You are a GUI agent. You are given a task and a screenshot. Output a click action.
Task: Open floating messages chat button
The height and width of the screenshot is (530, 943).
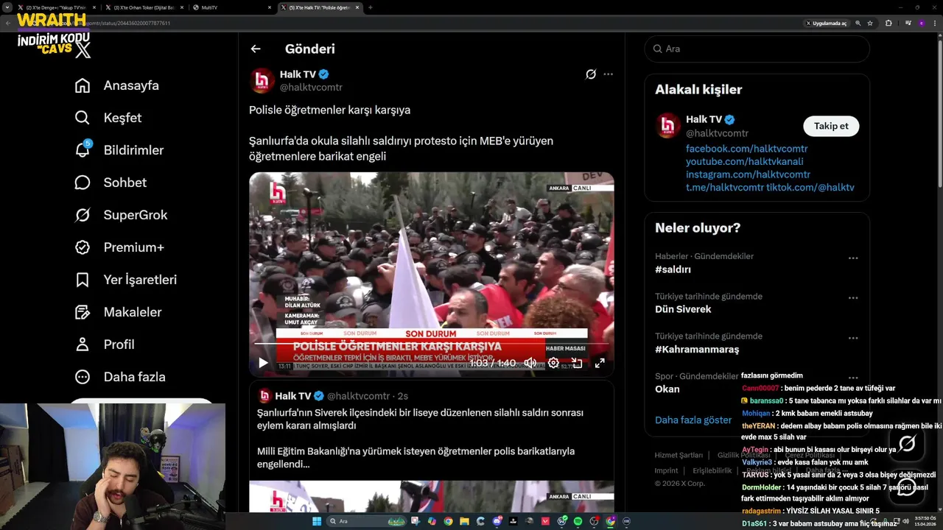pyautogui.click(x=907, y=488)
